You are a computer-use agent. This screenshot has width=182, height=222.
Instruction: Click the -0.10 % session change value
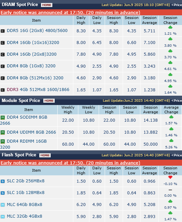click(170, 184)
